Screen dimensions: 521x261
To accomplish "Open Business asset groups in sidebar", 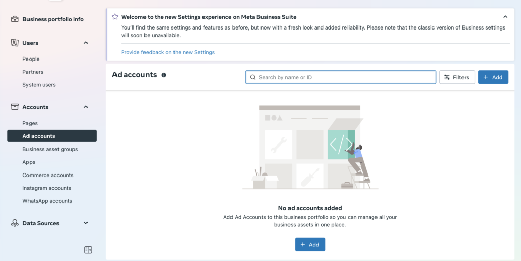I will [50, 149].
